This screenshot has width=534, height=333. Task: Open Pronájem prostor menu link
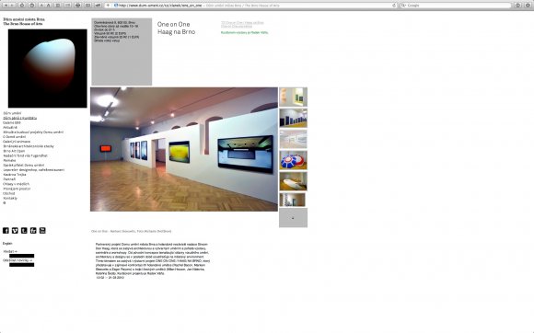pyautogui.click(x=17, y=189)
